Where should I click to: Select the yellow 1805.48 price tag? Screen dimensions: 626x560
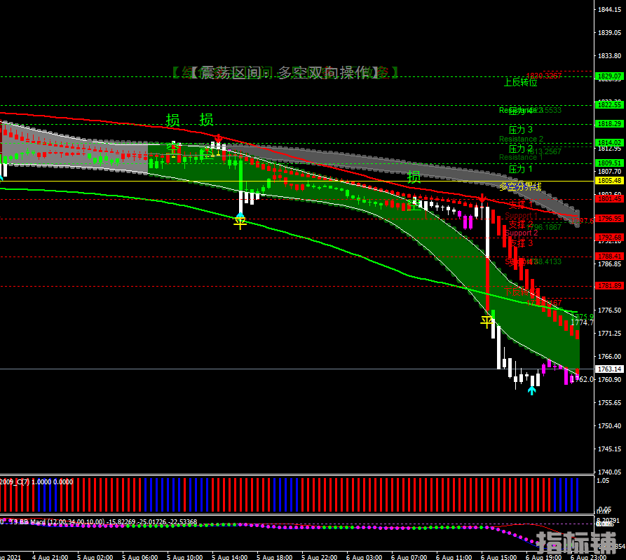pos(608,181)
